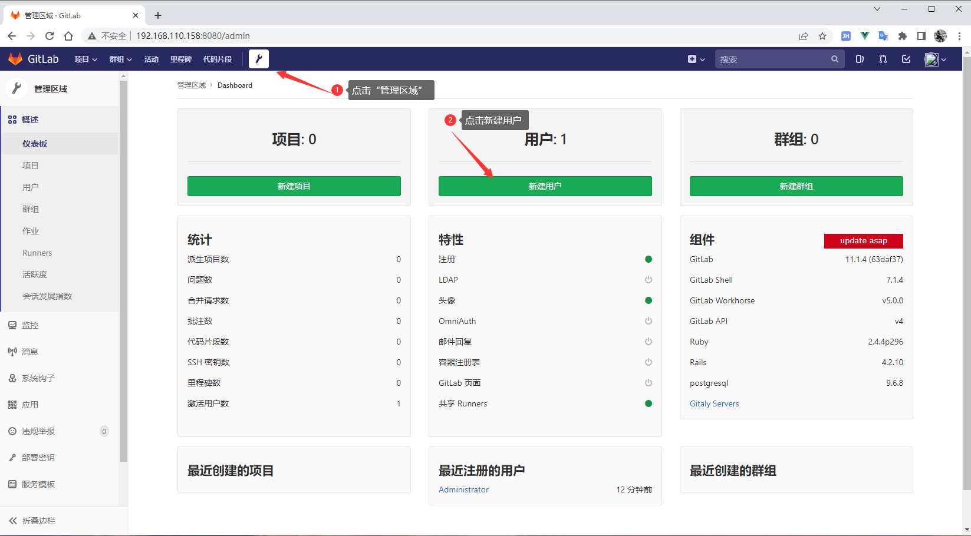Image resolution: width=971 pixels, height=536 pixels.
Task: Open the Administrator user link
Action: pos(463,489)
